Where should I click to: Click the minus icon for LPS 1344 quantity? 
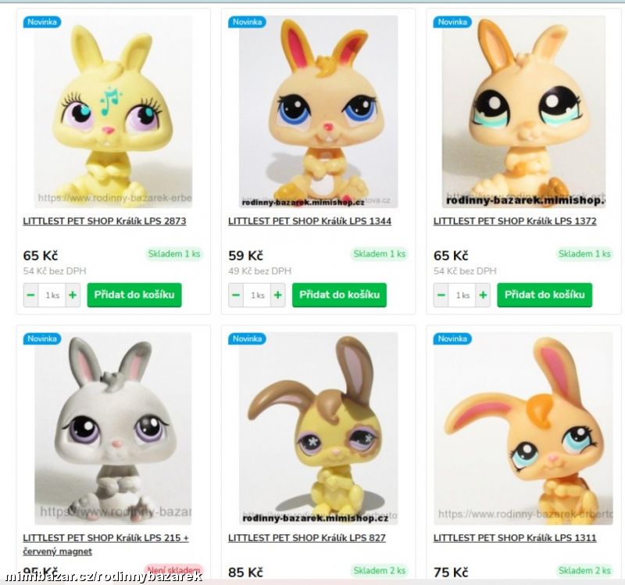coord(236,296)
